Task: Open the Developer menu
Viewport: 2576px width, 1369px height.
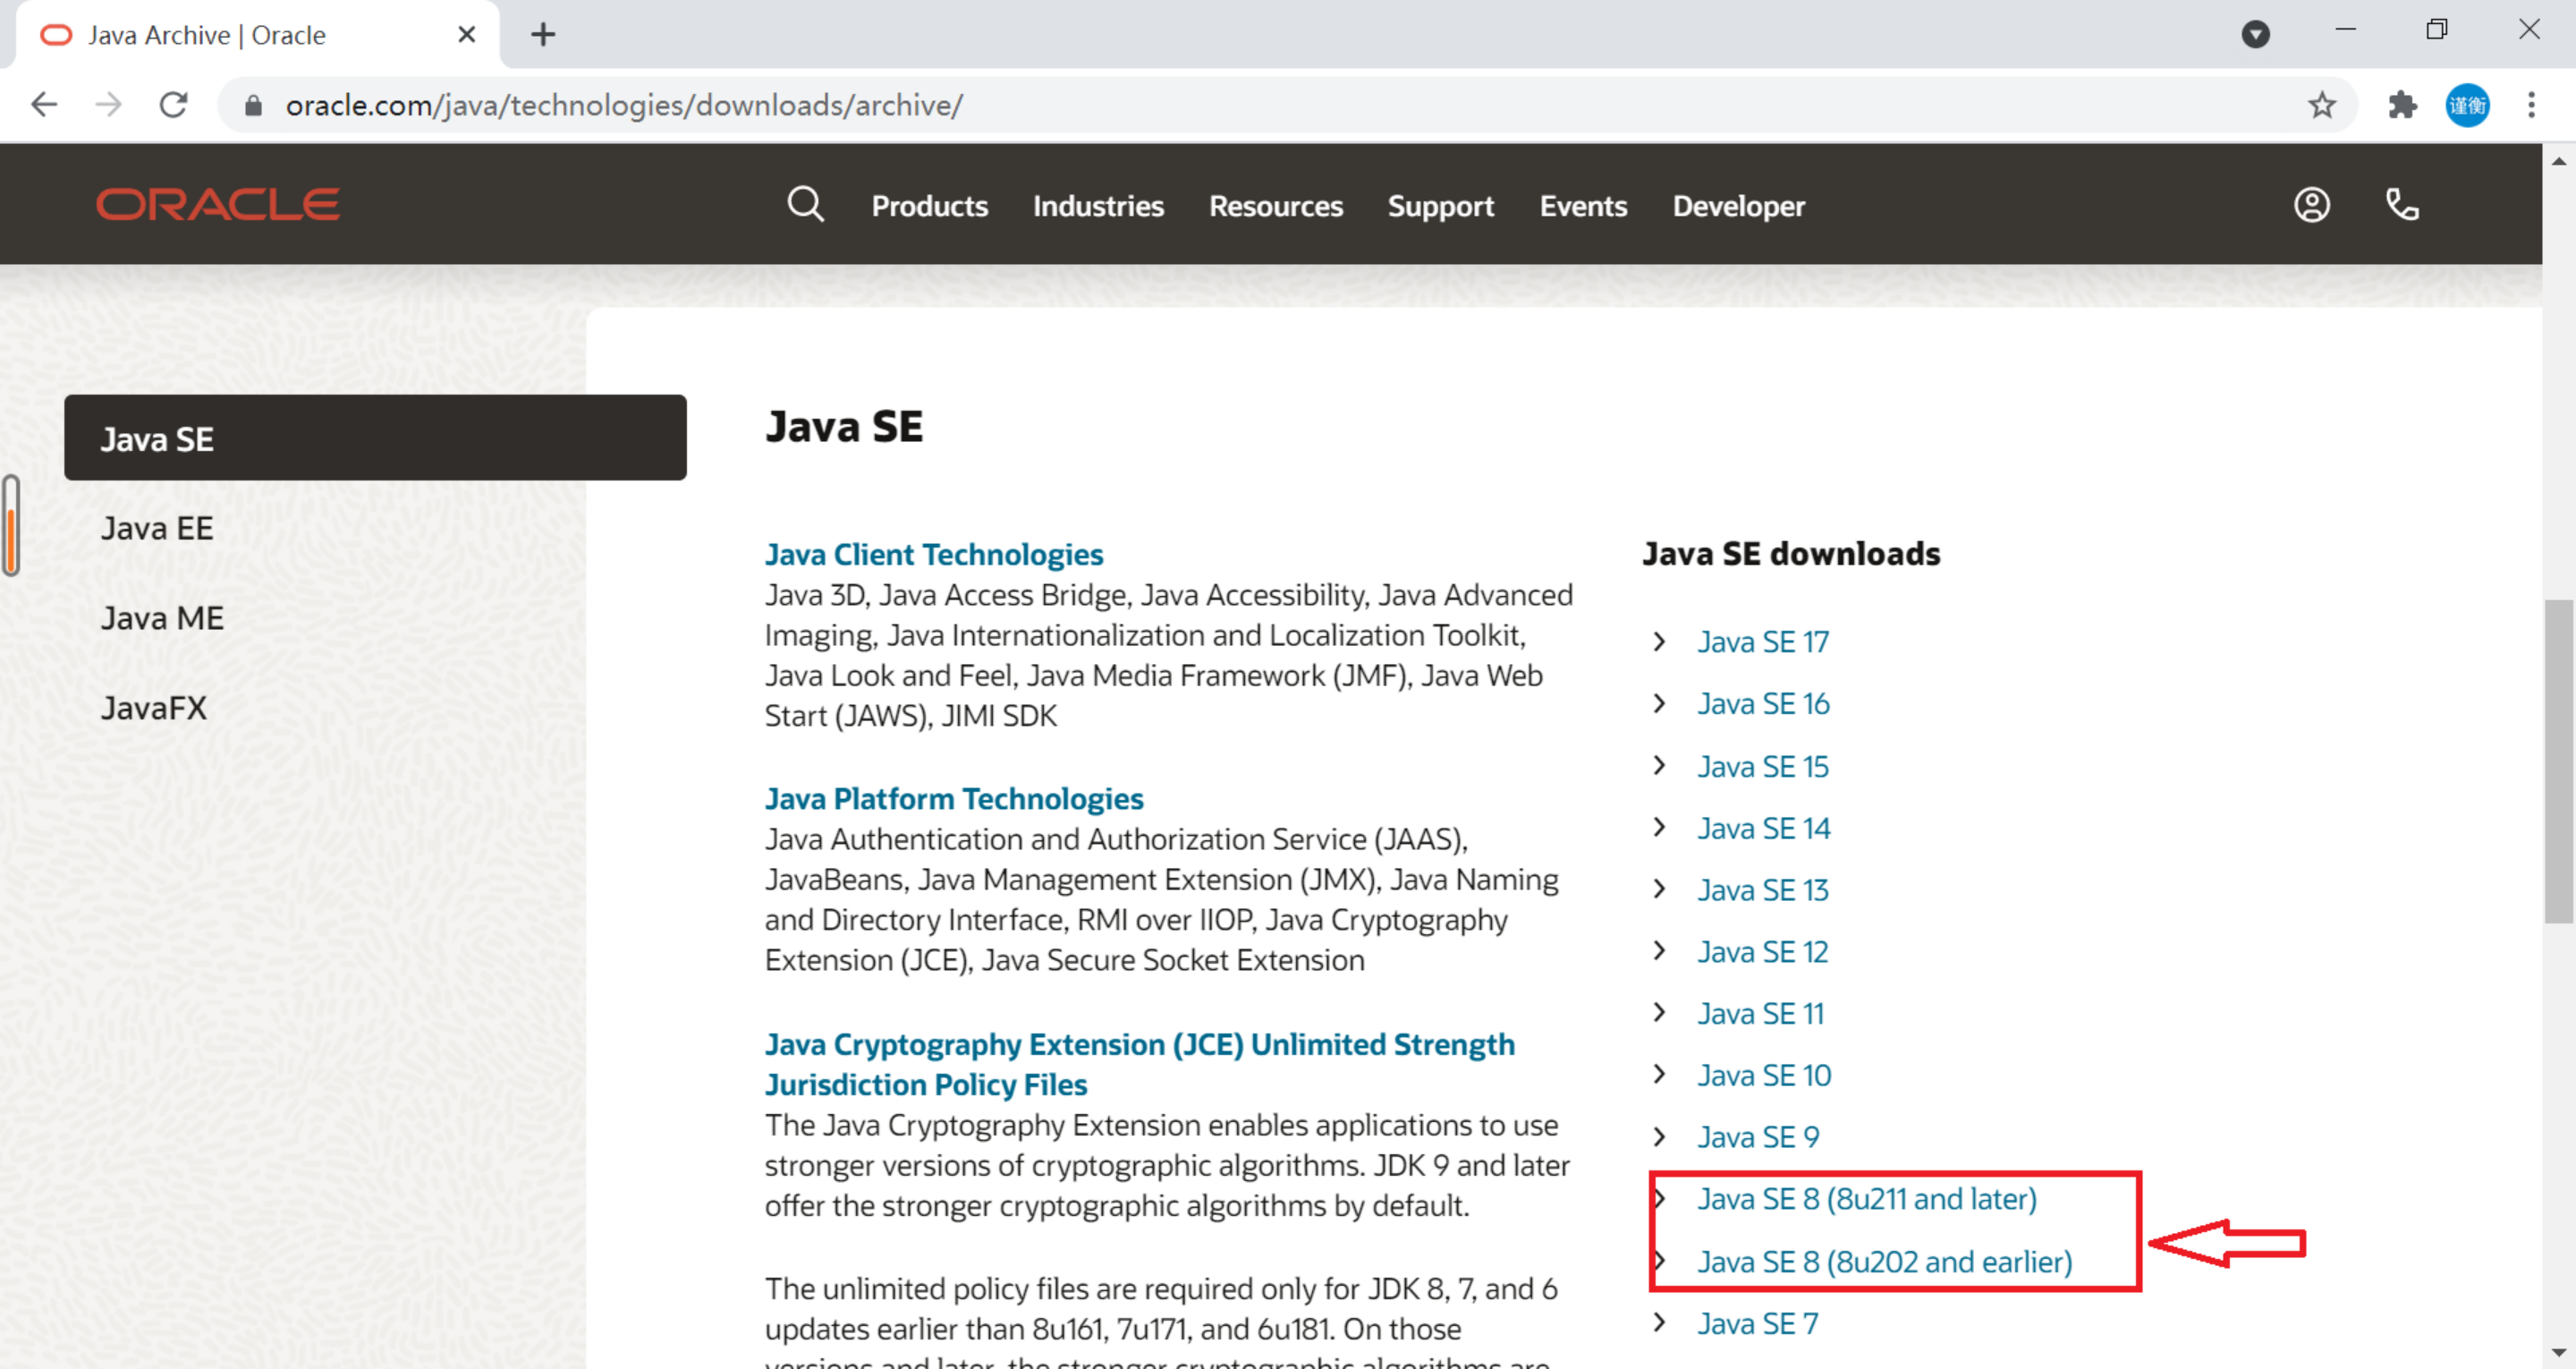Action: click(x=1738, y=206)
